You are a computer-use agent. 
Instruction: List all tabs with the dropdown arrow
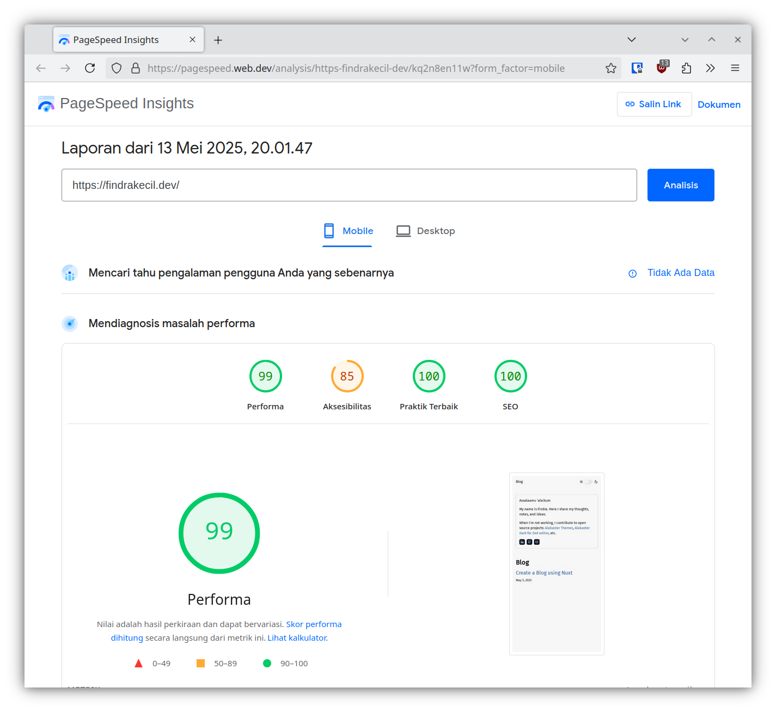632,39
